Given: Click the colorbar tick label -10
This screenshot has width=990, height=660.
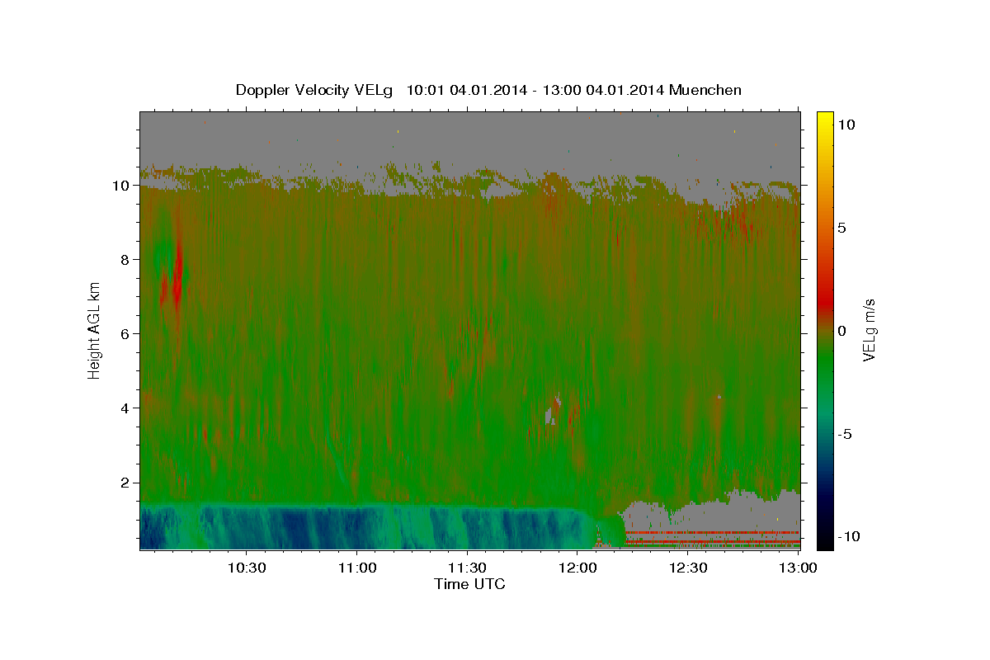Looking at the screenshot, I should click(850, 536).
